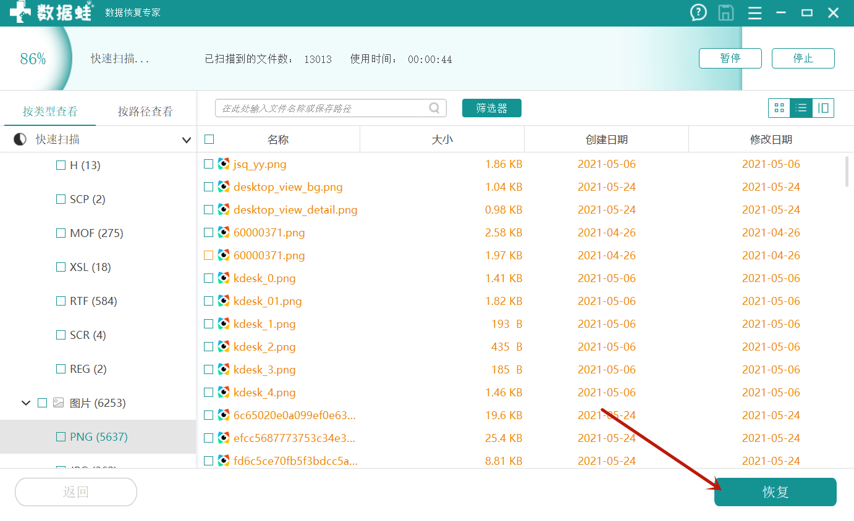Image resolution: width=854 pixels, height=521 pixels.
Task: Click the 数据蛙 logo icon
Action: click(x=20, y=12)
